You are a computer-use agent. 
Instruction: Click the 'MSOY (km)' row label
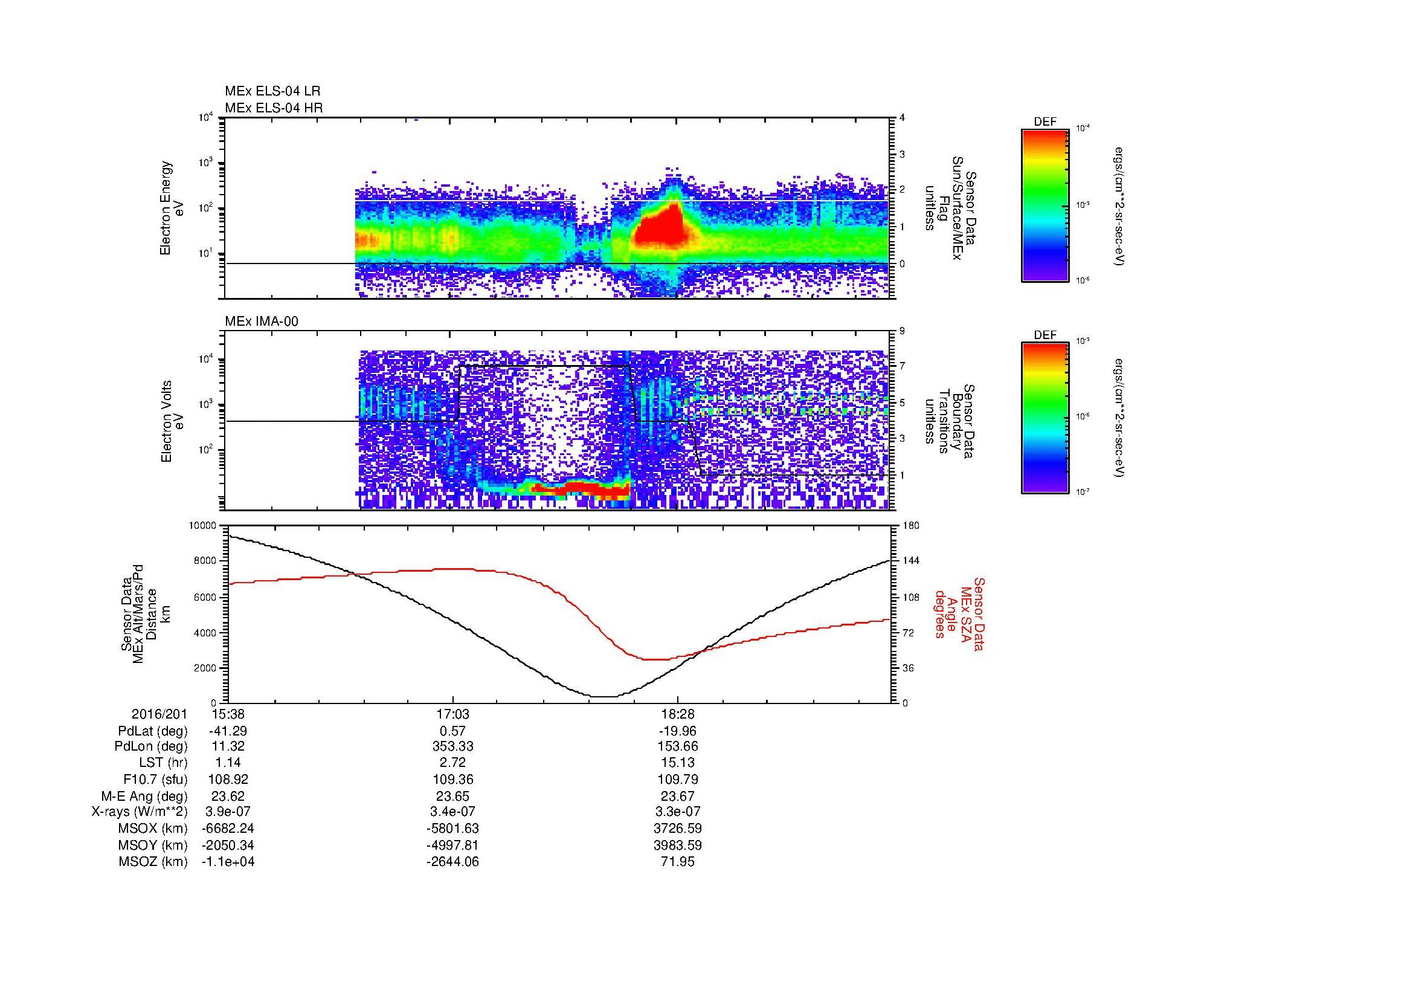click(153, 845)
